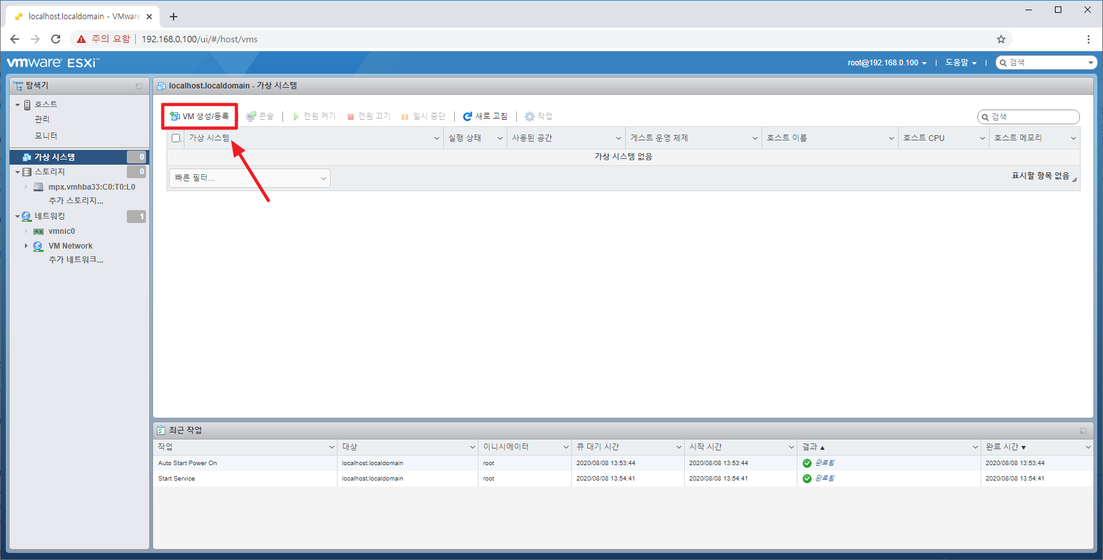Bookmark this page with star icon
Viewport: 1103px width, 560px height.
tap(1001, 39)
